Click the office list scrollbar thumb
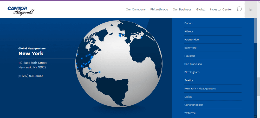 point(255,30)
